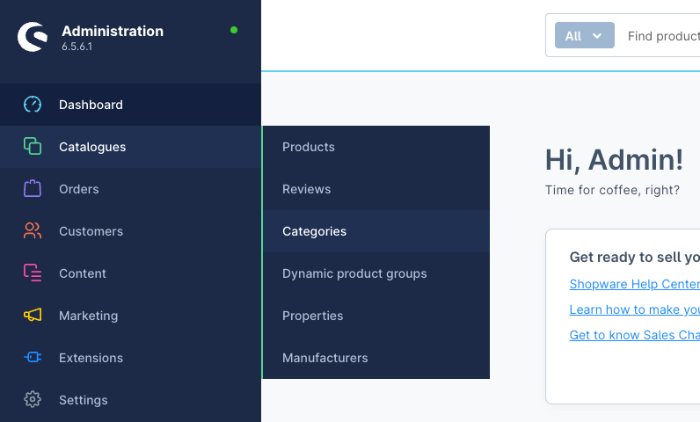Open the Shopware Help Center link

coord(634,284)
